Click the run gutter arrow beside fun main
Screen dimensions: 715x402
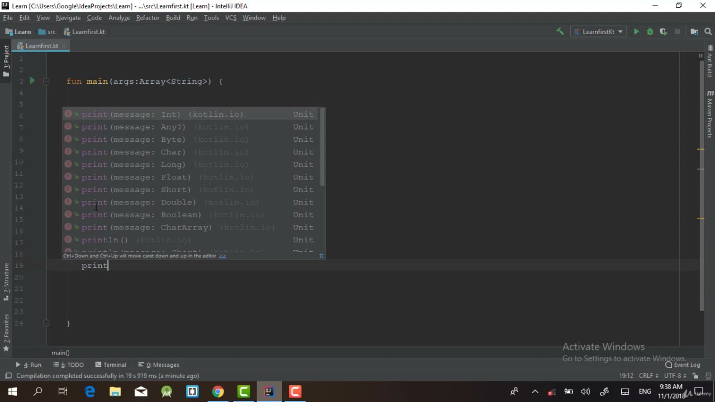(x=32, y=81)
